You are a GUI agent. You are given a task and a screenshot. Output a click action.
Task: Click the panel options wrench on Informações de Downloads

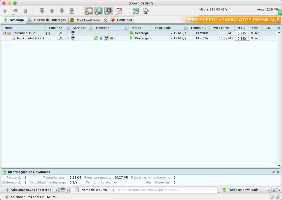pyautogui.click(x=273, y=172)
